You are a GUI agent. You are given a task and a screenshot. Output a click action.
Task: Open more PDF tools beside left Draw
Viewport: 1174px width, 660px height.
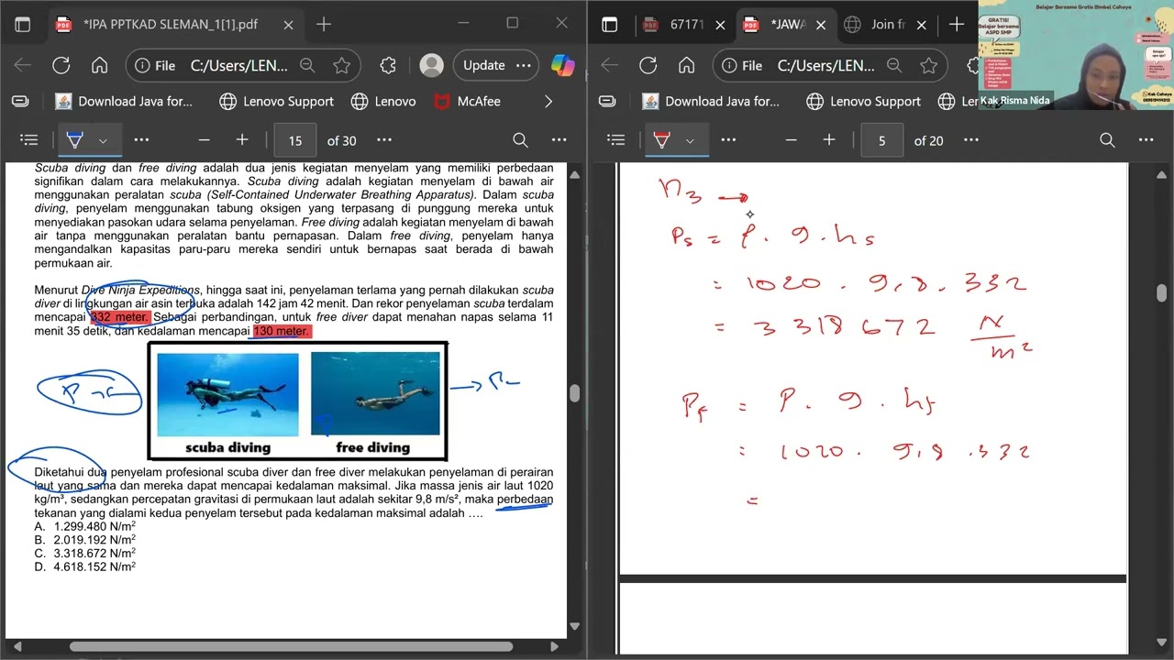click(x=141, y=140)
